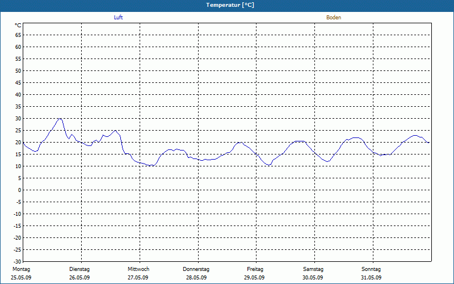Click the 30 value on the y-axis

coord(18,119)
